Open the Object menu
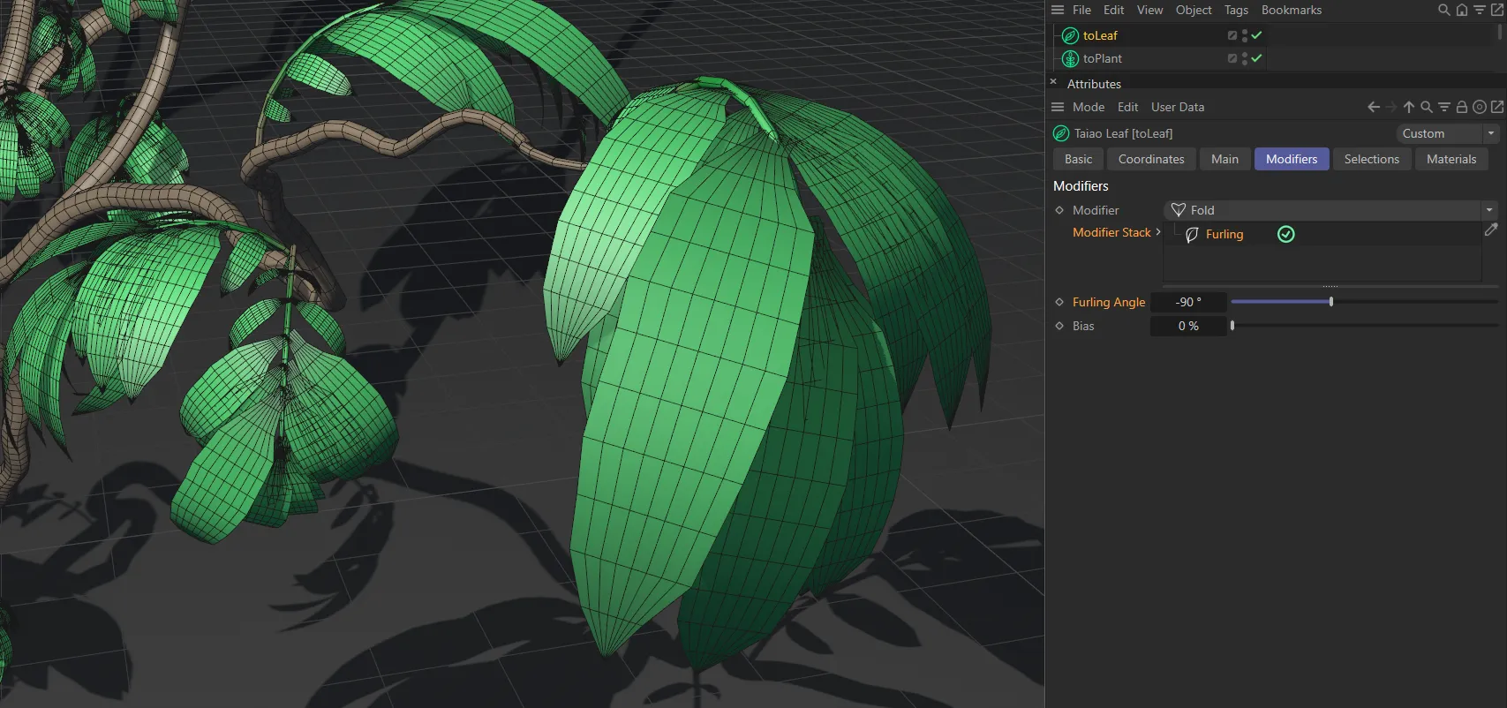 click(1194, 10)
